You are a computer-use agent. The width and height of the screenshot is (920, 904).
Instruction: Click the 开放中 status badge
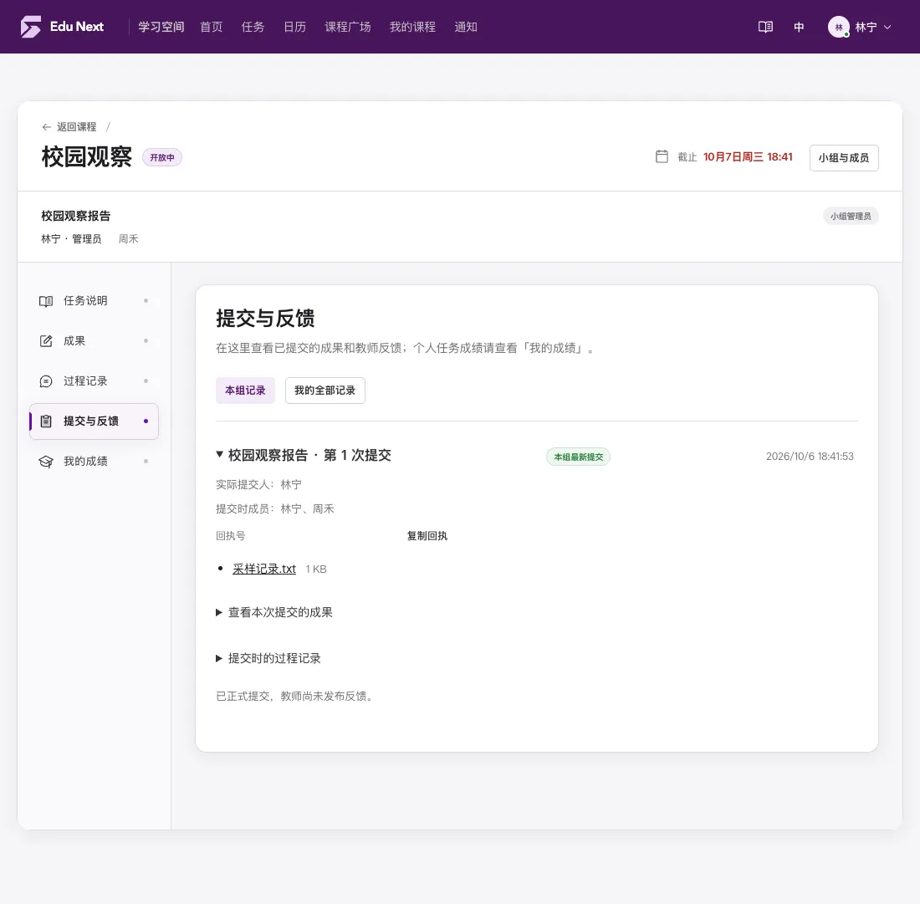coord(162,157)
